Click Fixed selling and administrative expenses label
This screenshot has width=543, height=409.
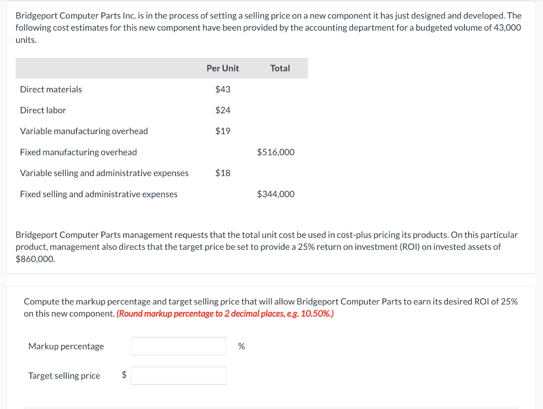[99, 194]
